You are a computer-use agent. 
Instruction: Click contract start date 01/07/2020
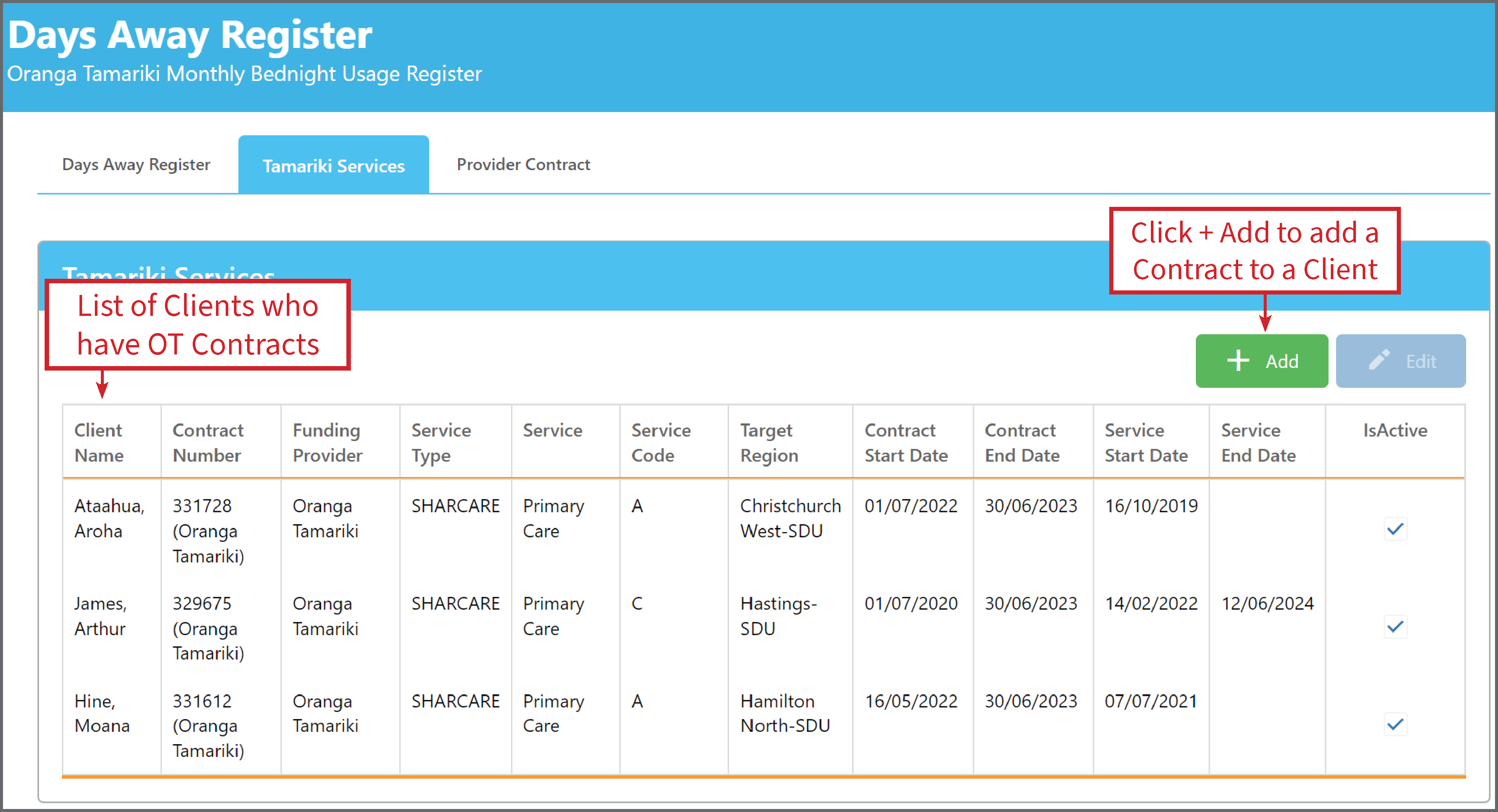click(911, 603)
